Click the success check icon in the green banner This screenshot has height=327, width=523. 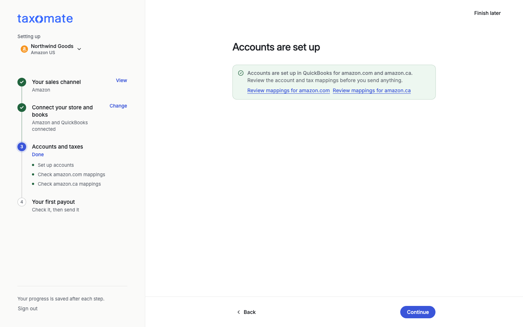[x=241, y=73]
